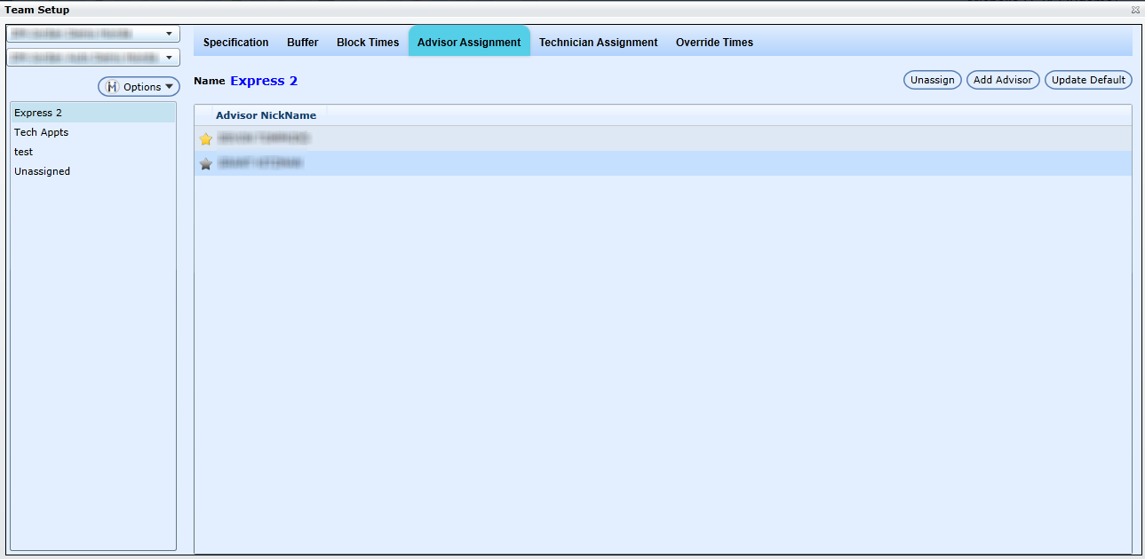
Task: Expand the upper combo box in left panel
Action: click(169, 34)
